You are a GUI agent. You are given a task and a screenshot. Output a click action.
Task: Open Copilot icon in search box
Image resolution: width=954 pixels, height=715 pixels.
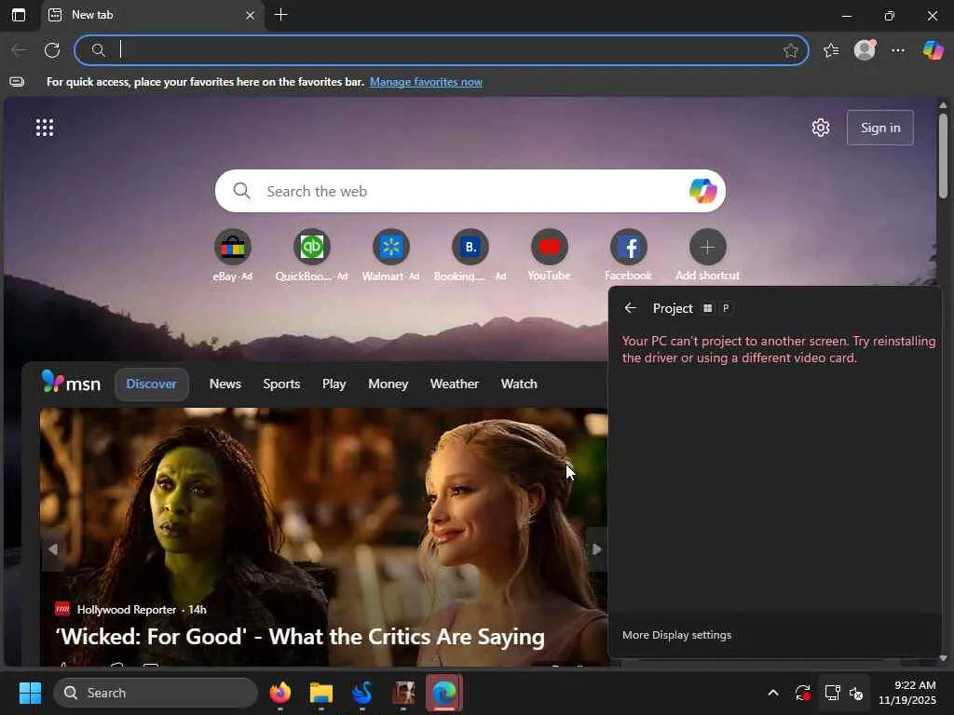click(x=702, y=191)
